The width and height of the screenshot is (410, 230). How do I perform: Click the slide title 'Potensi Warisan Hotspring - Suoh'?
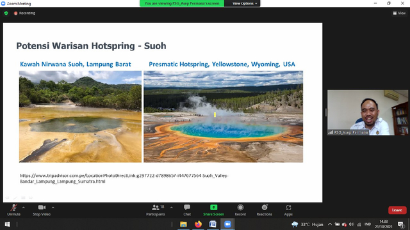tap(91, 46)
